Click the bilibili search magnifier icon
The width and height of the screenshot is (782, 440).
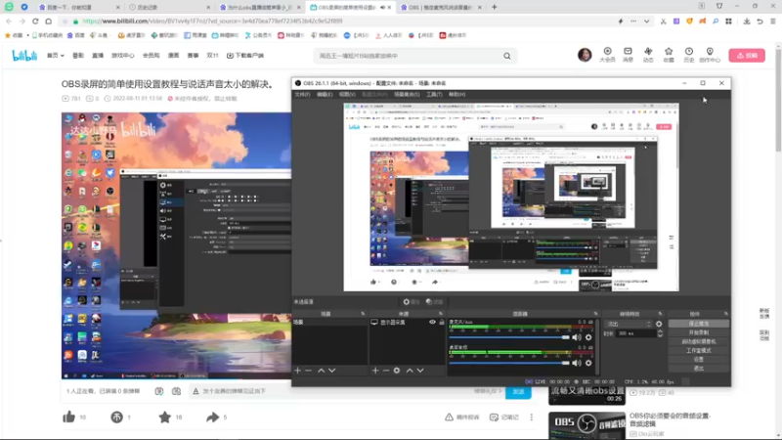pyautogui.click(x=507, y=56)
